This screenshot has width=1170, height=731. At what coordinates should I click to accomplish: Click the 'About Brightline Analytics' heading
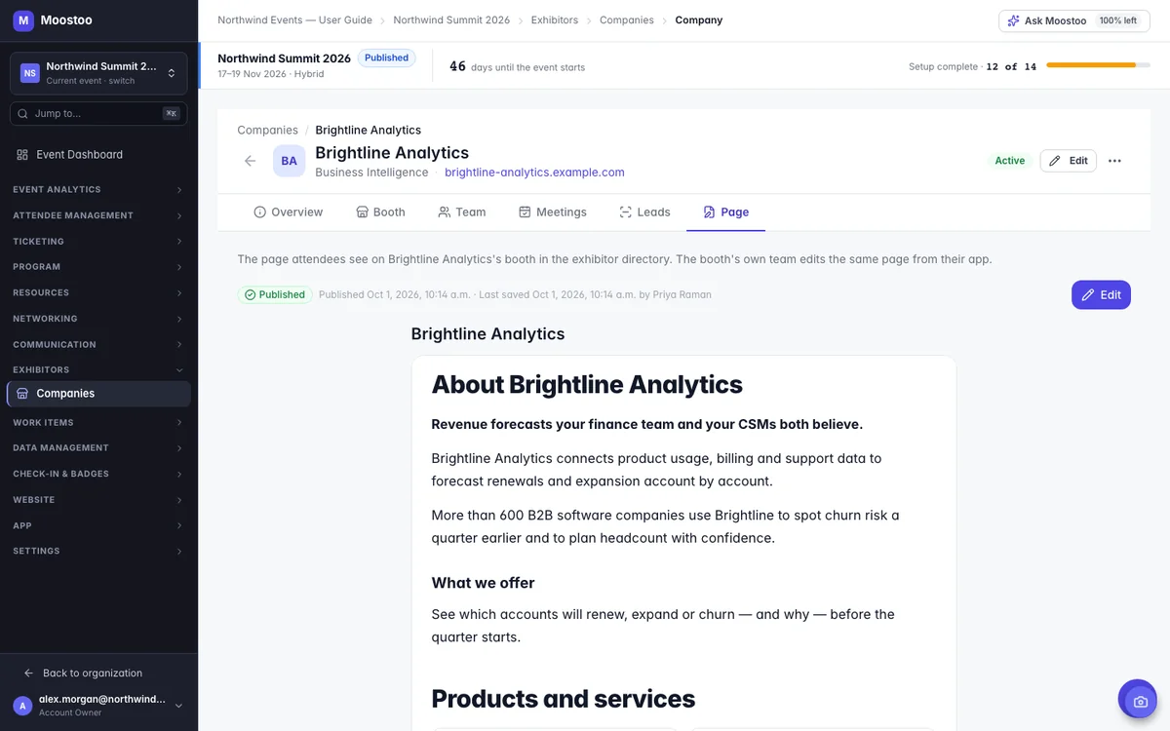pos(587,385)
